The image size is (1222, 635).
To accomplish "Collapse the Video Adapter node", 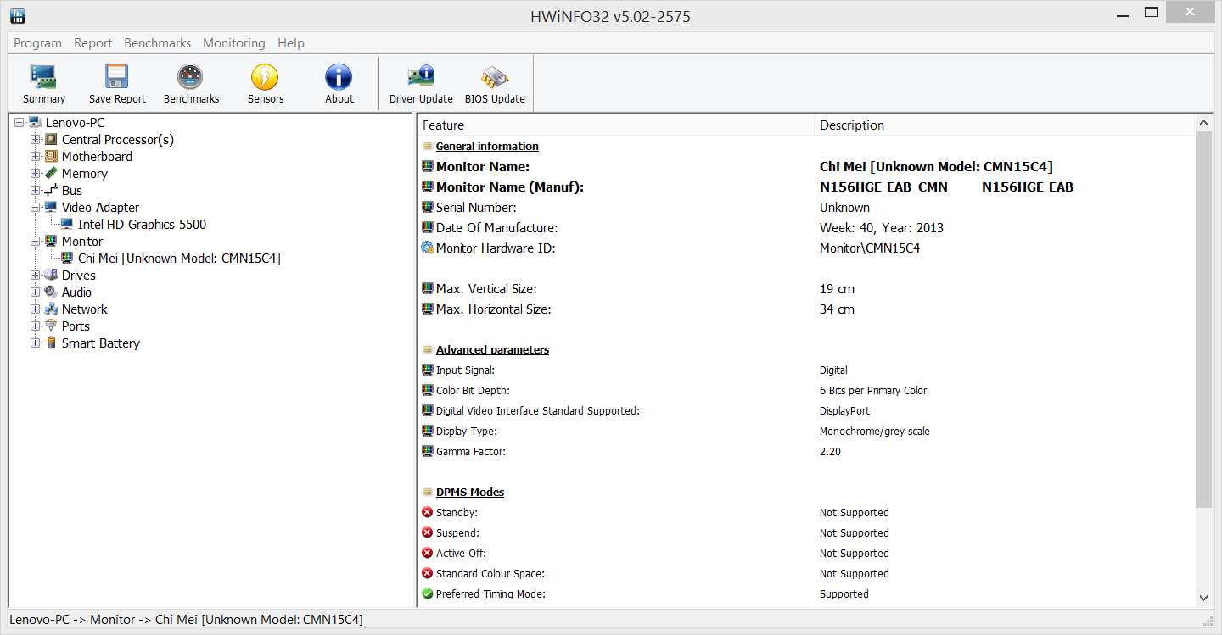I will coord(36,208).
